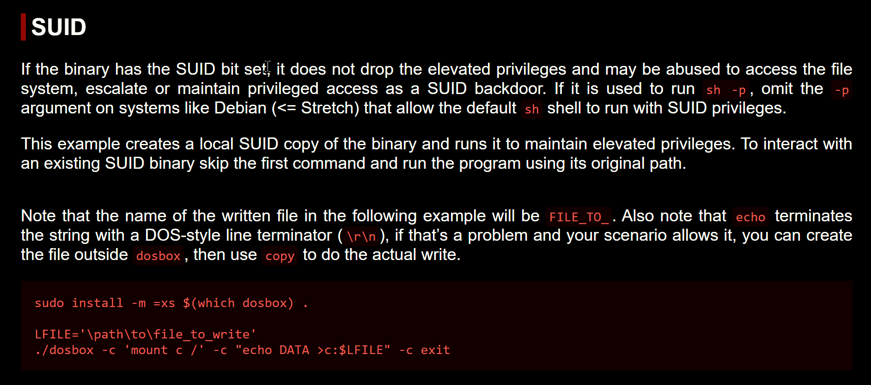
Task: Click the standalone "-p" code after "omit the"
Action: pyautogui.click(x=841, y=90)
